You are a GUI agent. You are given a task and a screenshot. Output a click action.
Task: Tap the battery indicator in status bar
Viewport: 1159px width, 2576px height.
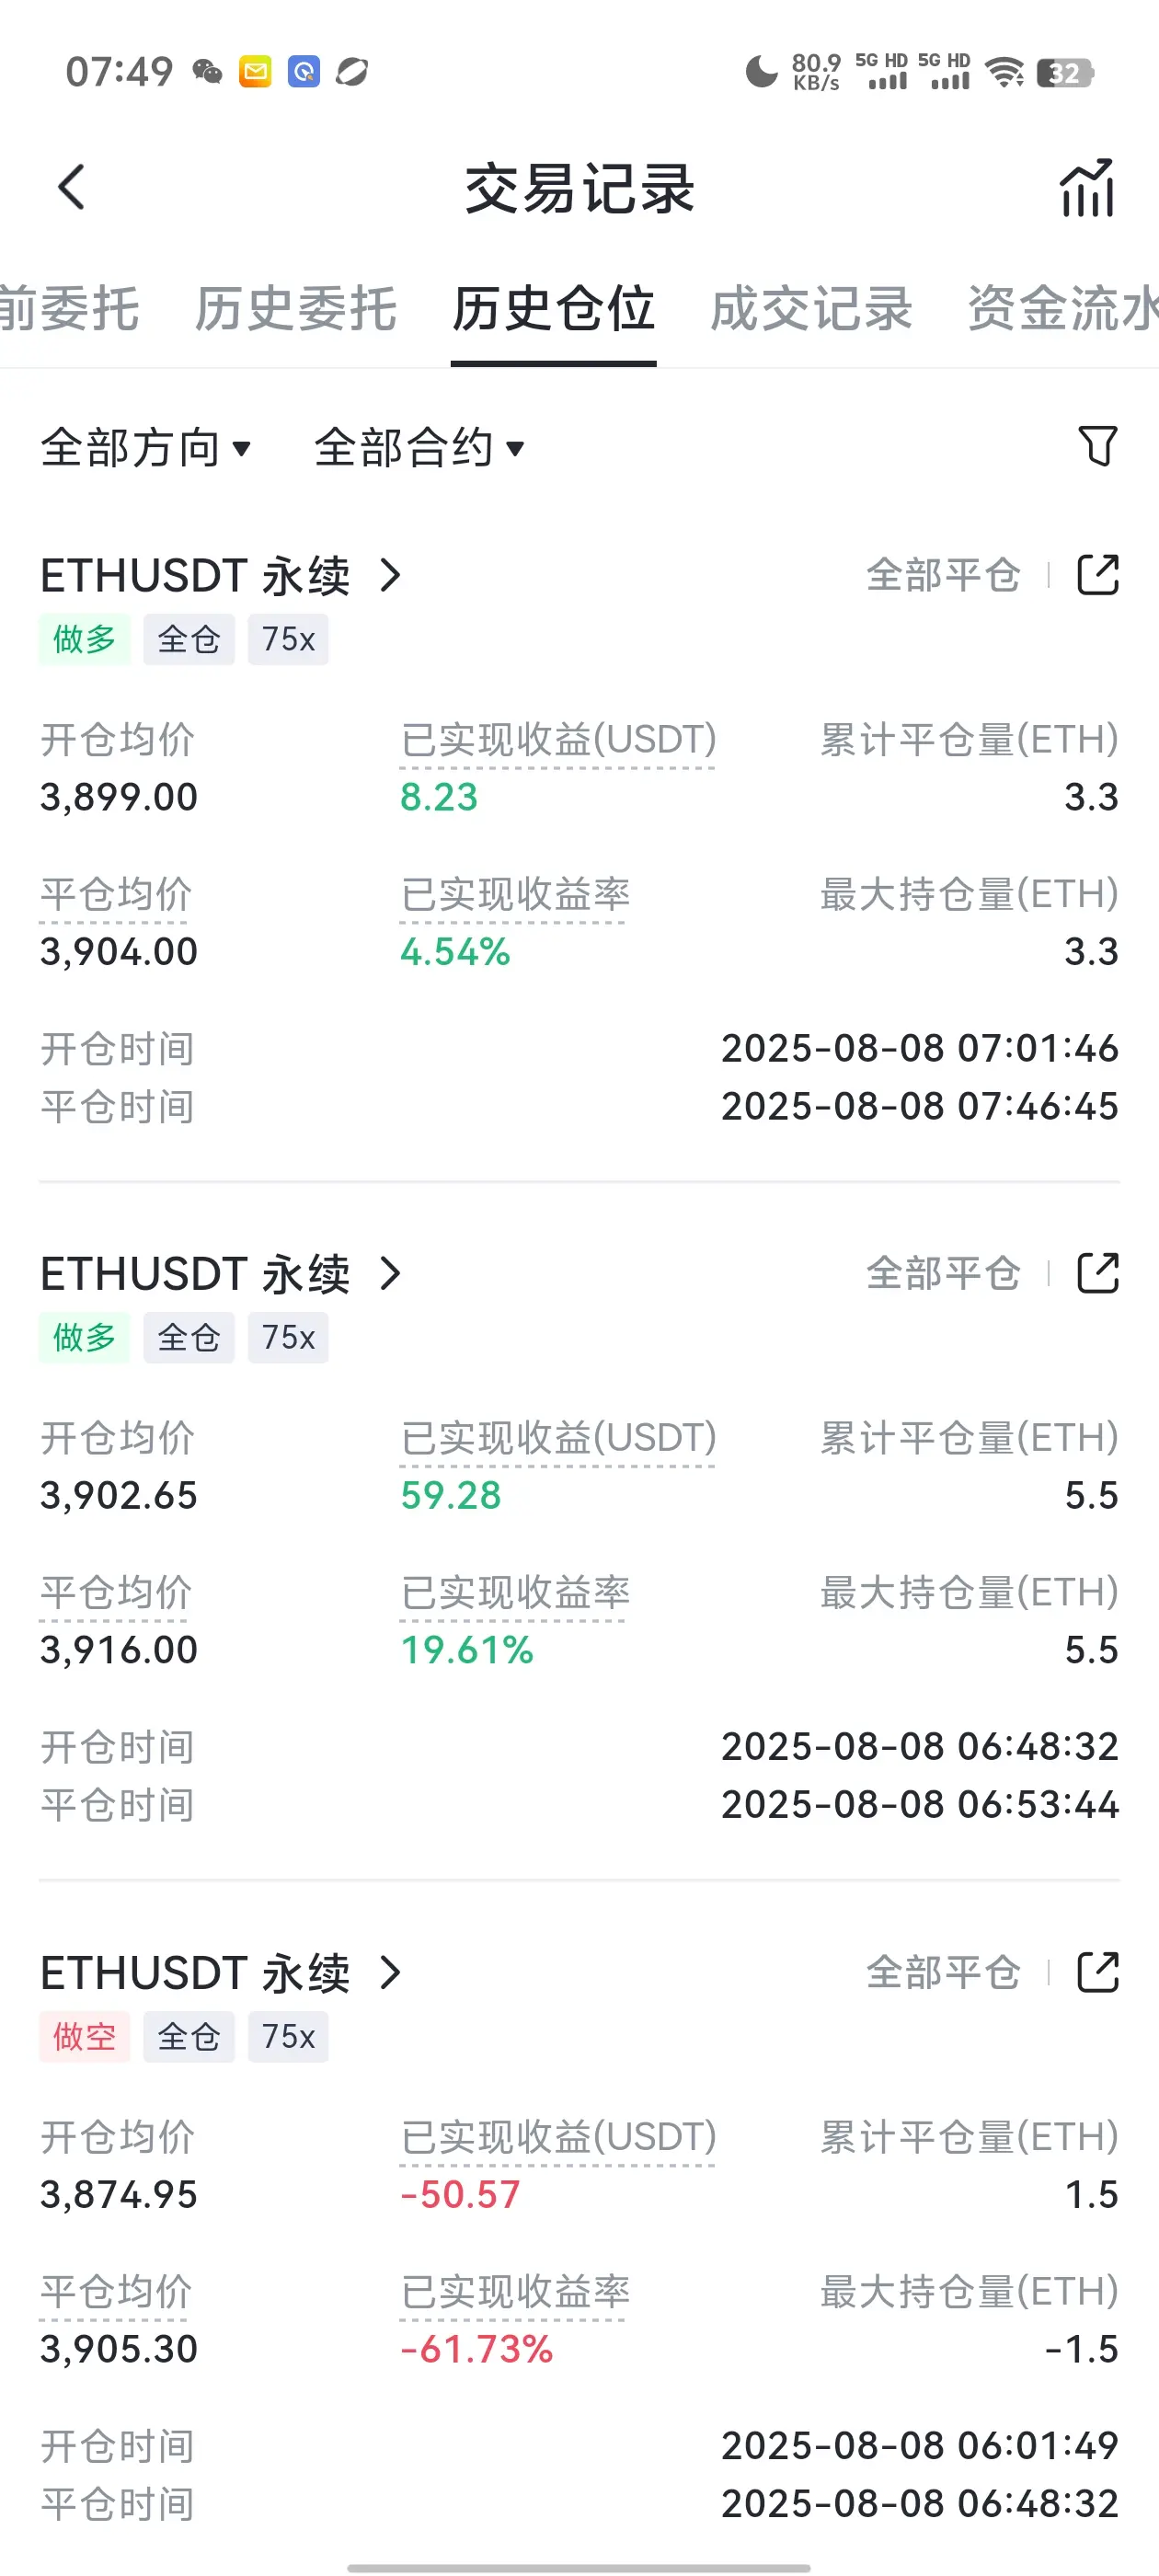1065,73
